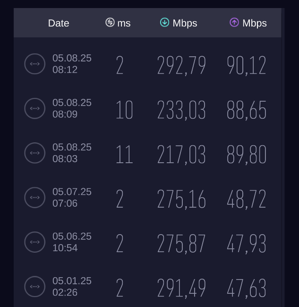299x307 pixels.
Task: Select the 11 ms ping value
Action: [124, 155]
